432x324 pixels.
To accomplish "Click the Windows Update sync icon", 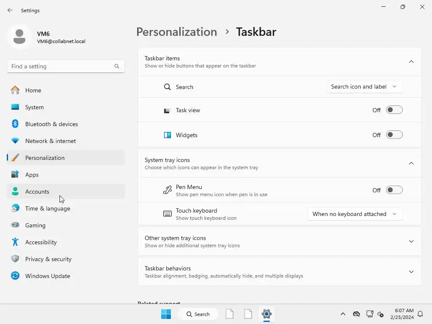I will click(15, 275).
